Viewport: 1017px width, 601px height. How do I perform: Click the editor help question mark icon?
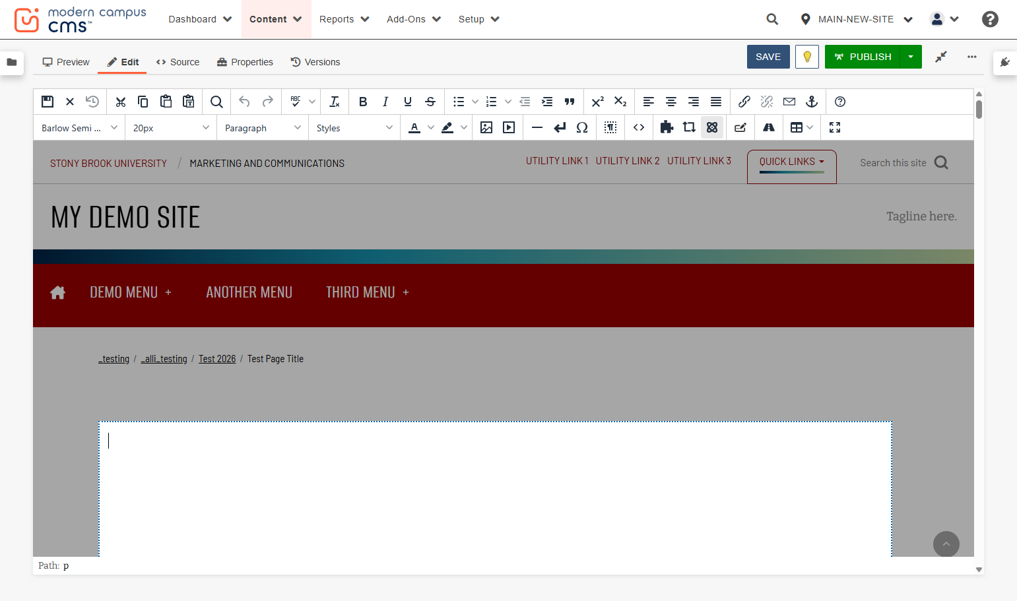(840, 102)
